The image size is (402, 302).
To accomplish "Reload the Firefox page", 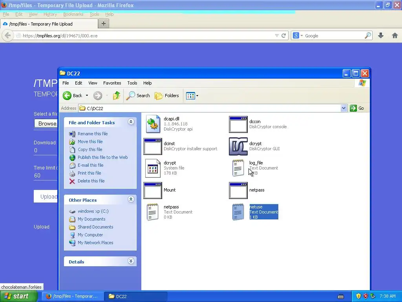I will 283,35.
